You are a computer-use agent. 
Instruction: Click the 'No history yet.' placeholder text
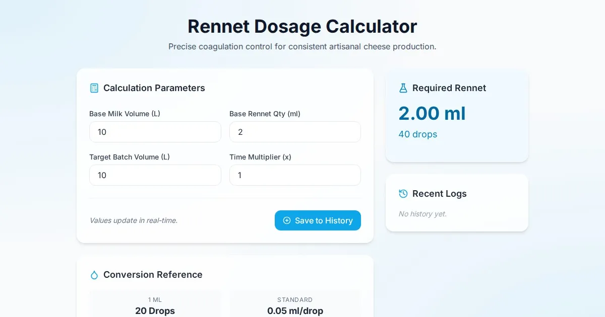(422, 214)
